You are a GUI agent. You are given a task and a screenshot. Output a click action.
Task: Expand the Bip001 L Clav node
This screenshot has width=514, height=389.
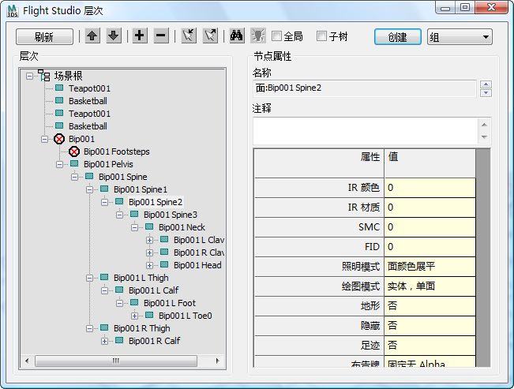[149, 240]
